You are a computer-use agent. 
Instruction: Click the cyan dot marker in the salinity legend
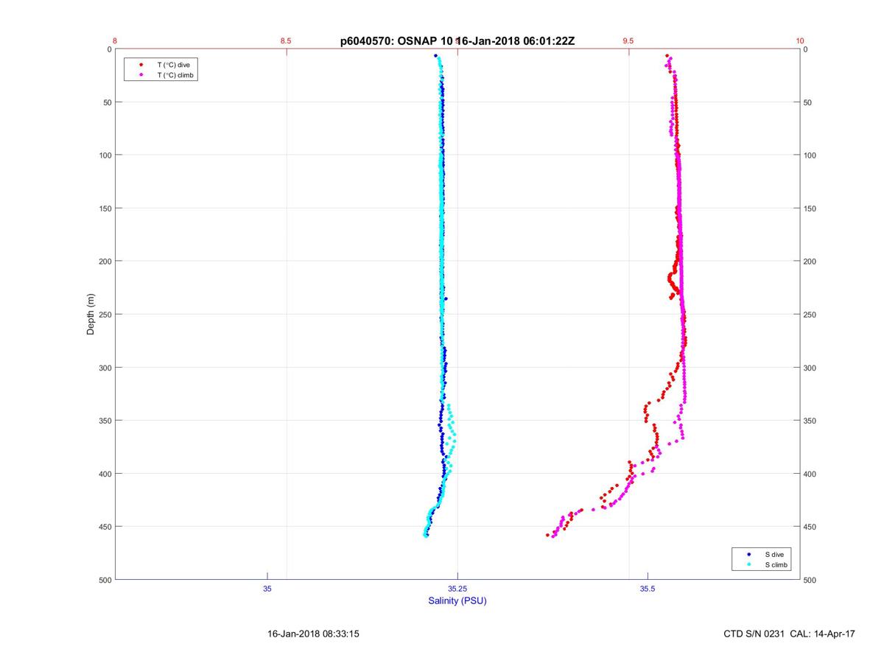[748, 564]
